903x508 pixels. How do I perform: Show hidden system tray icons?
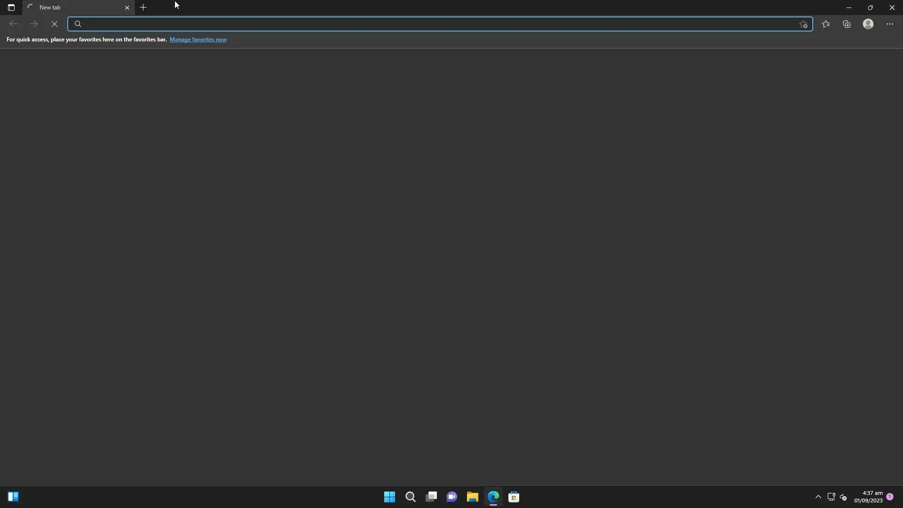click(818, 497)
